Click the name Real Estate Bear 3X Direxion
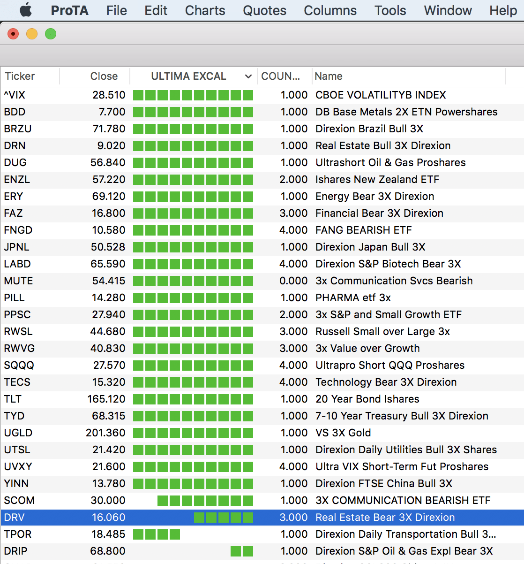 [385, 517]
